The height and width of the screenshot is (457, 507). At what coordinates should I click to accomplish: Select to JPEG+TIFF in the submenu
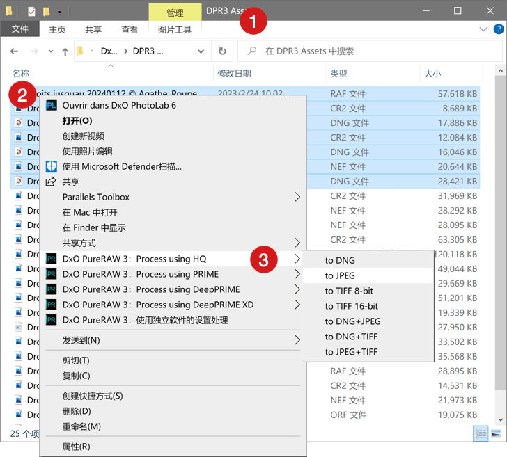(368, 352)
